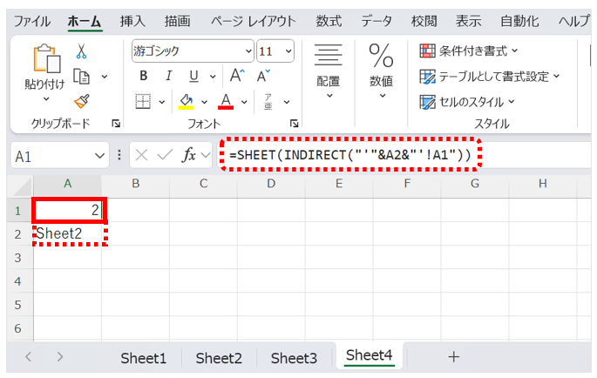Toggle bold formatting
This screenshot has width=597, height=378.
click(144, 76)
